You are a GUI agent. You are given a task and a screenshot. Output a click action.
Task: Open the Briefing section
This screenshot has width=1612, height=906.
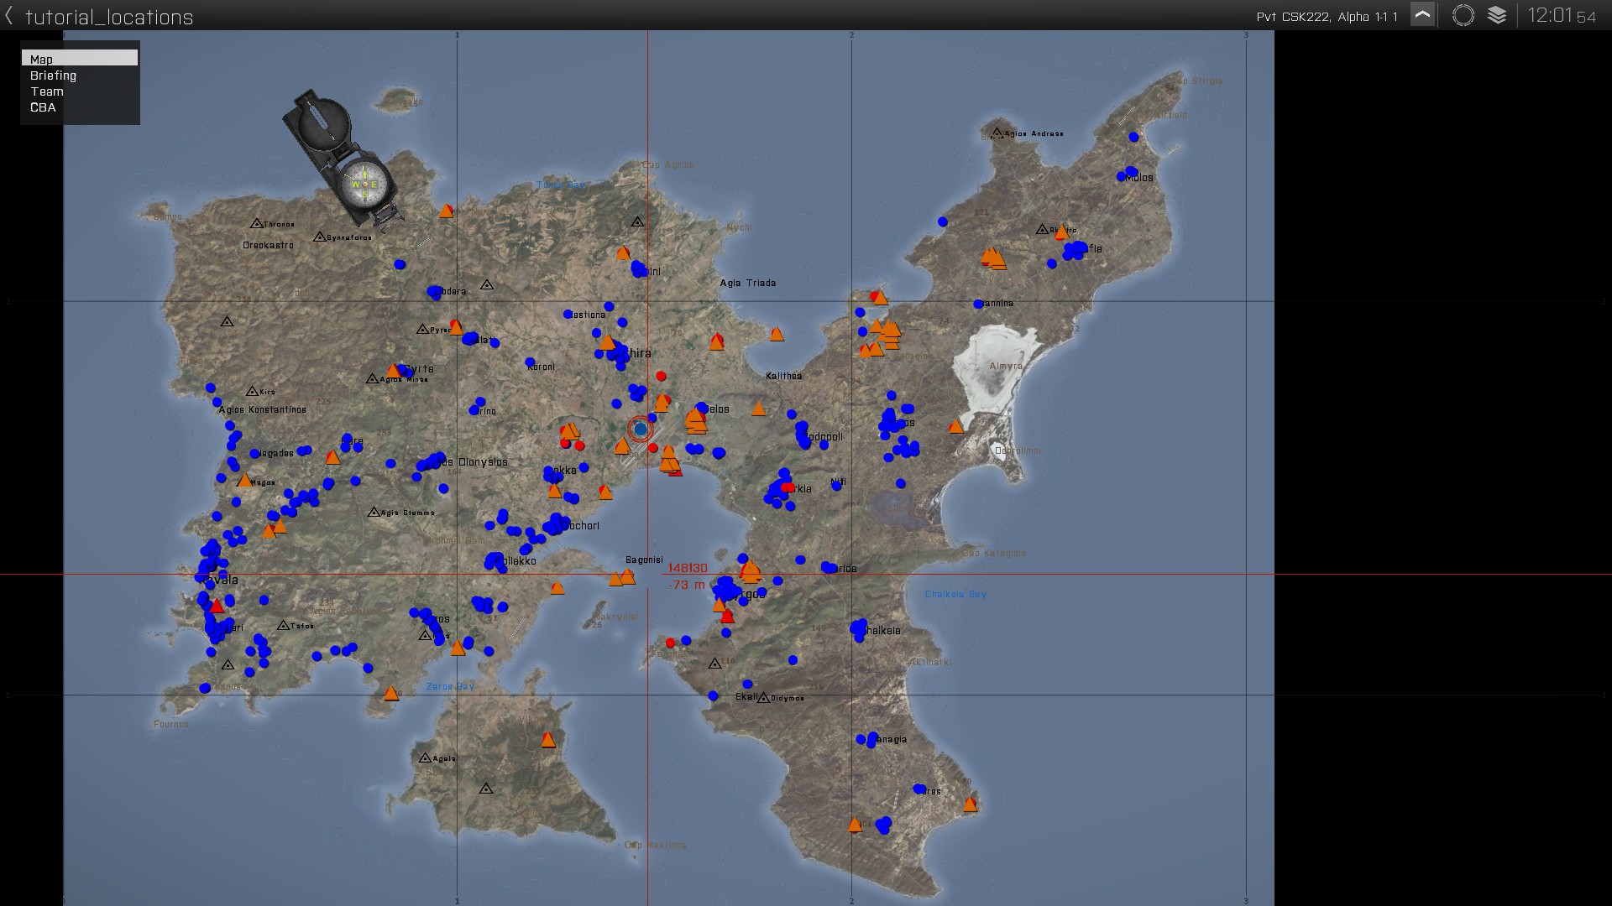(x=54, y=75)
